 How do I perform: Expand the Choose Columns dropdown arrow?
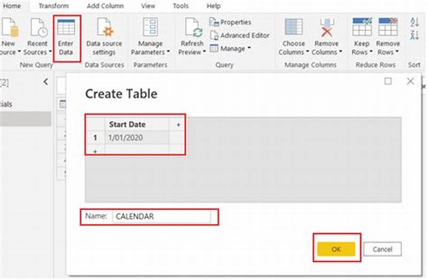(x=307, y=51)
